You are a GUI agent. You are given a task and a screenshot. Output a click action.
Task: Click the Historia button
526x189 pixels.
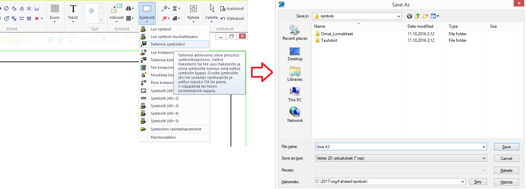(x=506, y=182)
